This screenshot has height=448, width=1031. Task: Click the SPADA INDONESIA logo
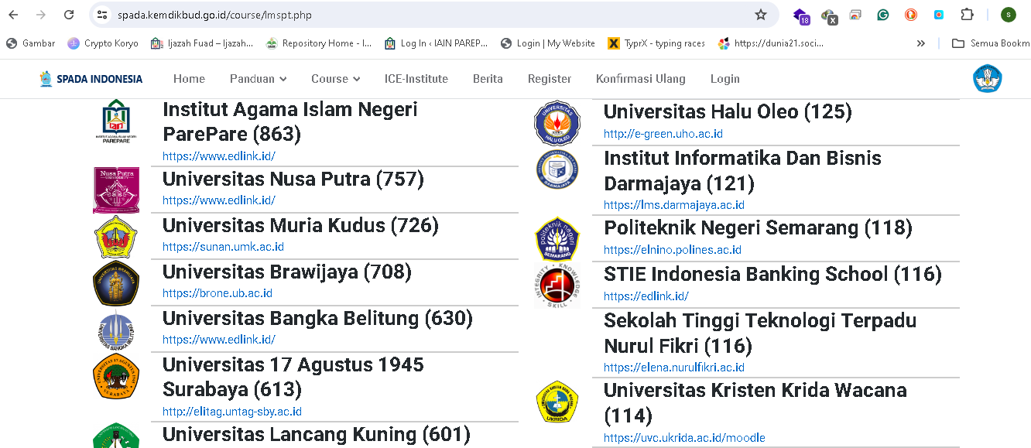pyautogui.click(x=89, y=78)
